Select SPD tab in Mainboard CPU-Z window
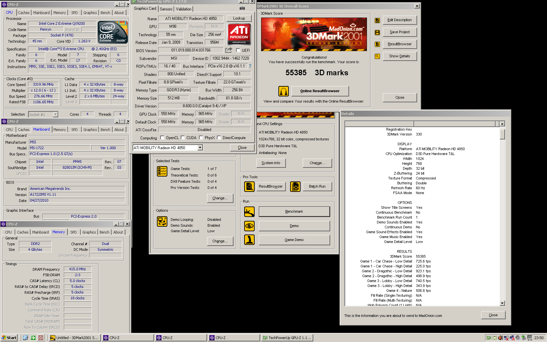 click(75, 130)
